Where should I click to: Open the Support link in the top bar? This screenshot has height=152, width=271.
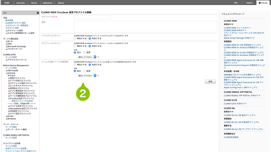[249, 3]
